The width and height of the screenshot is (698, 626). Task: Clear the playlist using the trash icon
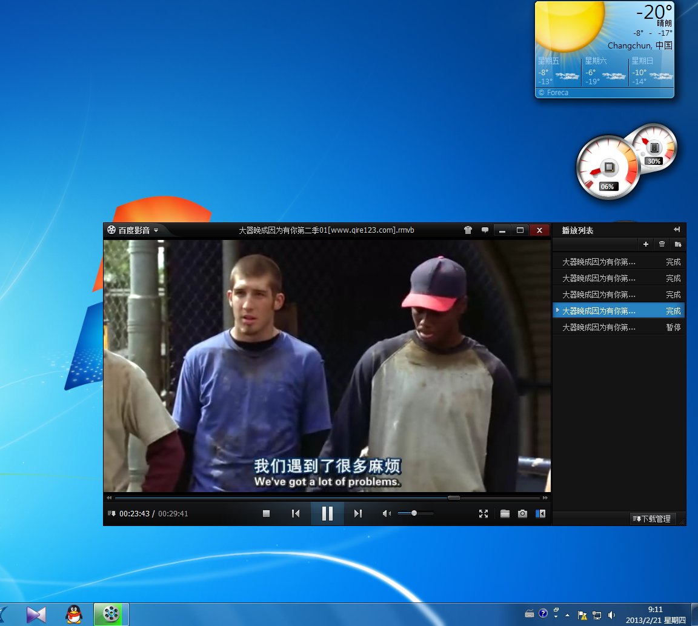[x=663, y=244]
